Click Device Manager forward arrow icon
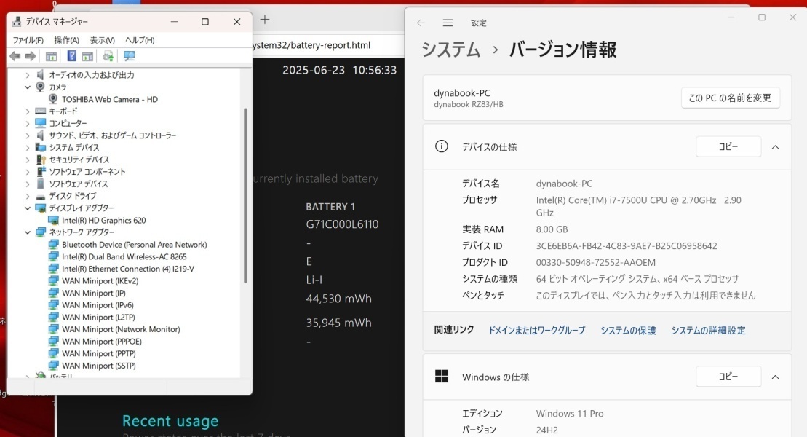807x437 pixels. pos(31,56)
